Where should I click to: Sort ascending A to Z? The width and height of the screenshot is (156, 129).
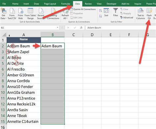click(101, 11)
